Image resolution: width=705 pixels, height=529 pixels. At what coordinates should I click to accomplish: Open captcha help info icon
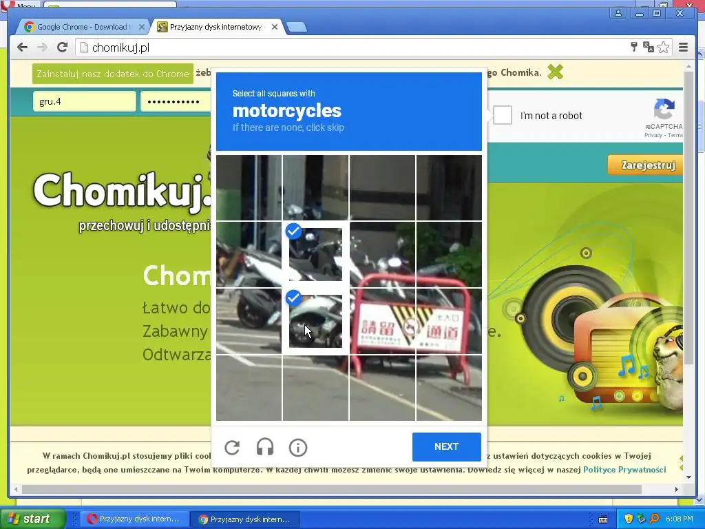[x=297, y=447]
